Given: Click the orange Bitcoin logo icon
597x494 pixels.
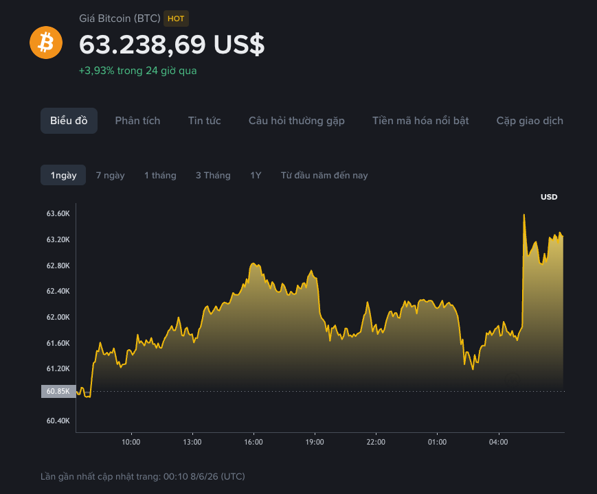Looking at the screenshot, I should [x=46, y=43].
